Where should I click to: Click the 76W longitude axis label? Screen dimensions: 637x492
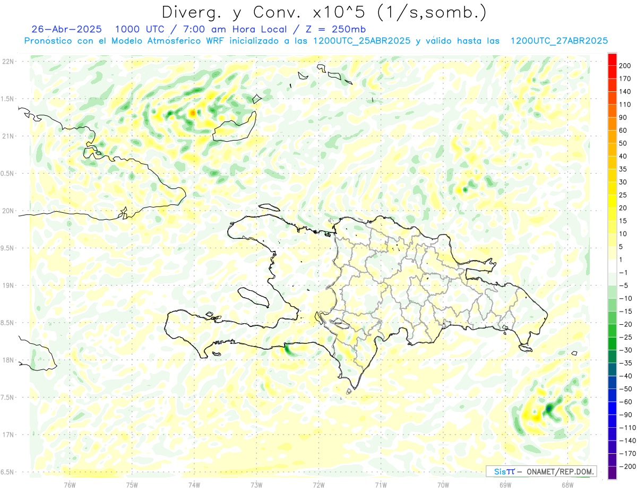point(70,485)
